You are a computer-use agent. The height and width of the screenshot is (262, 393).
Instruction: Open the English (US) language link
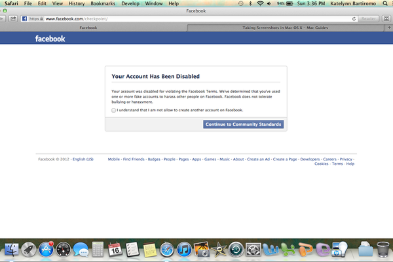pyautogui.click(x=83, y=159)
